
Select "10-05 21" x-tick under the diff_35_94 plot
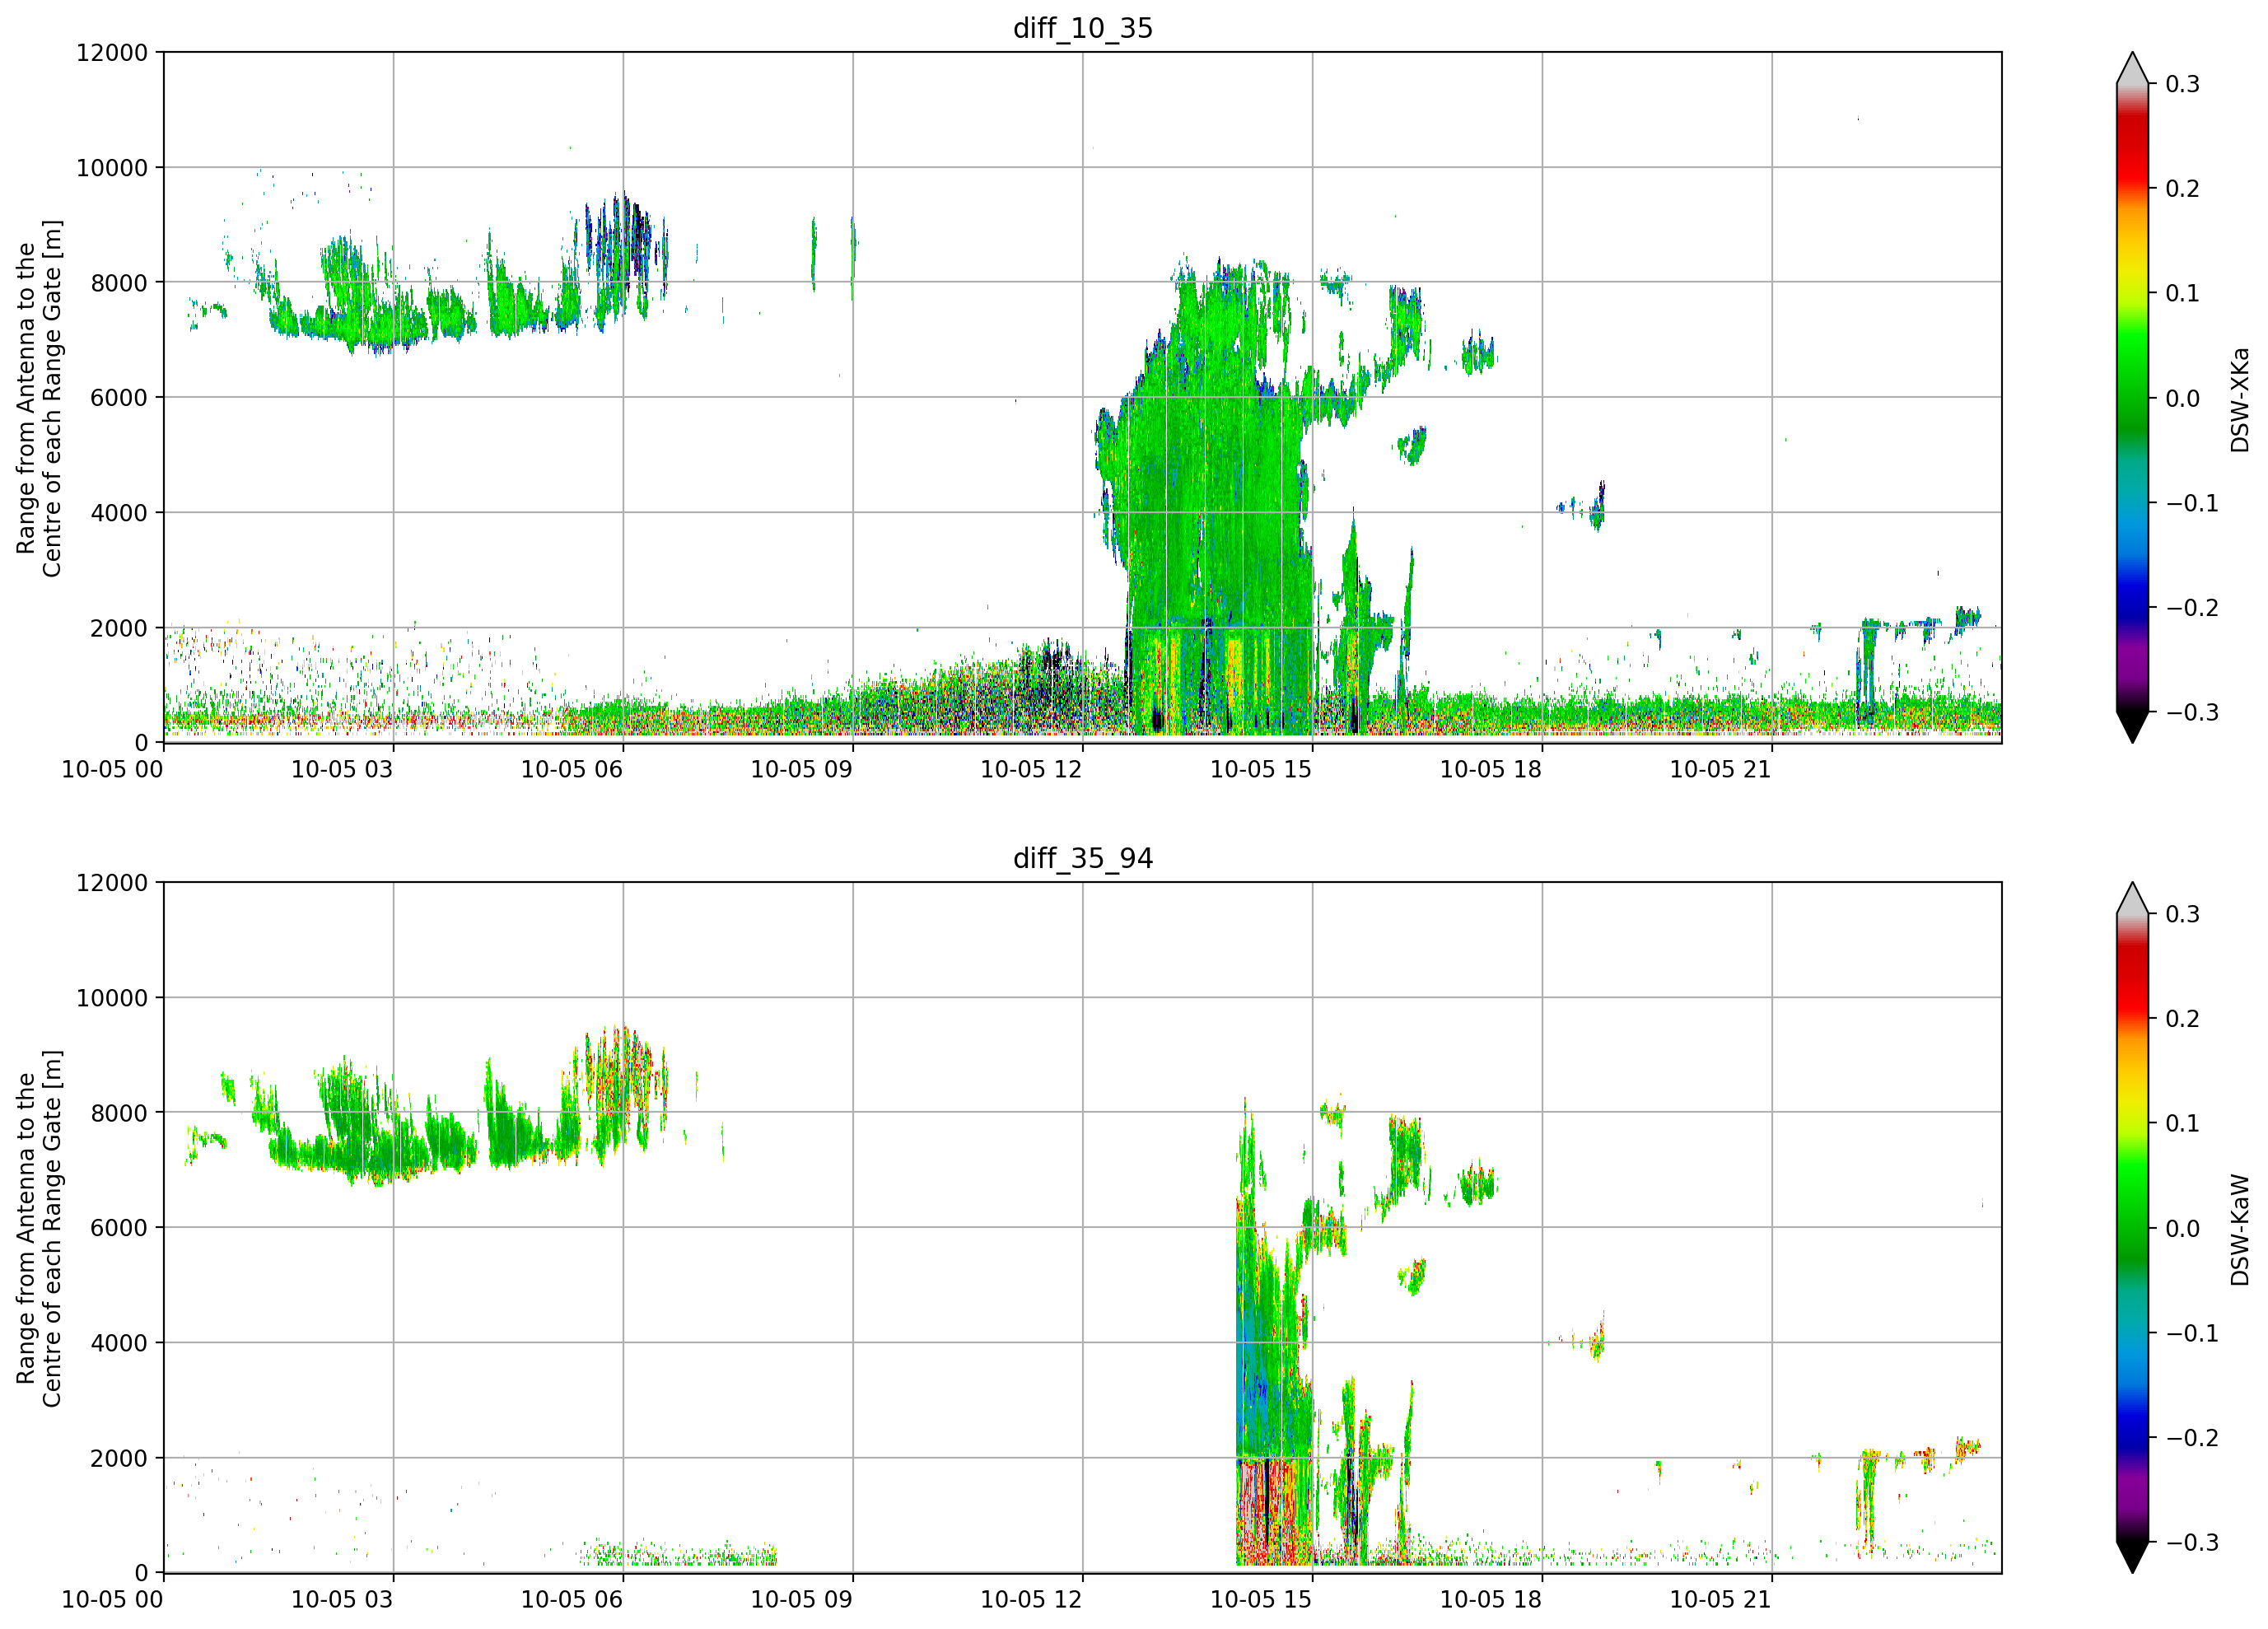[1721, 1599]
